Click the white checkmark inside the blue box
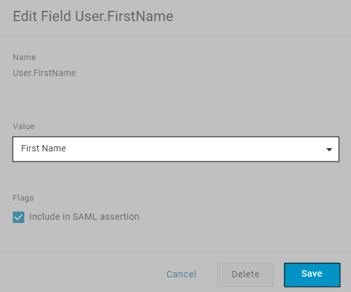 pyautogui.click(x=19, y=217)
